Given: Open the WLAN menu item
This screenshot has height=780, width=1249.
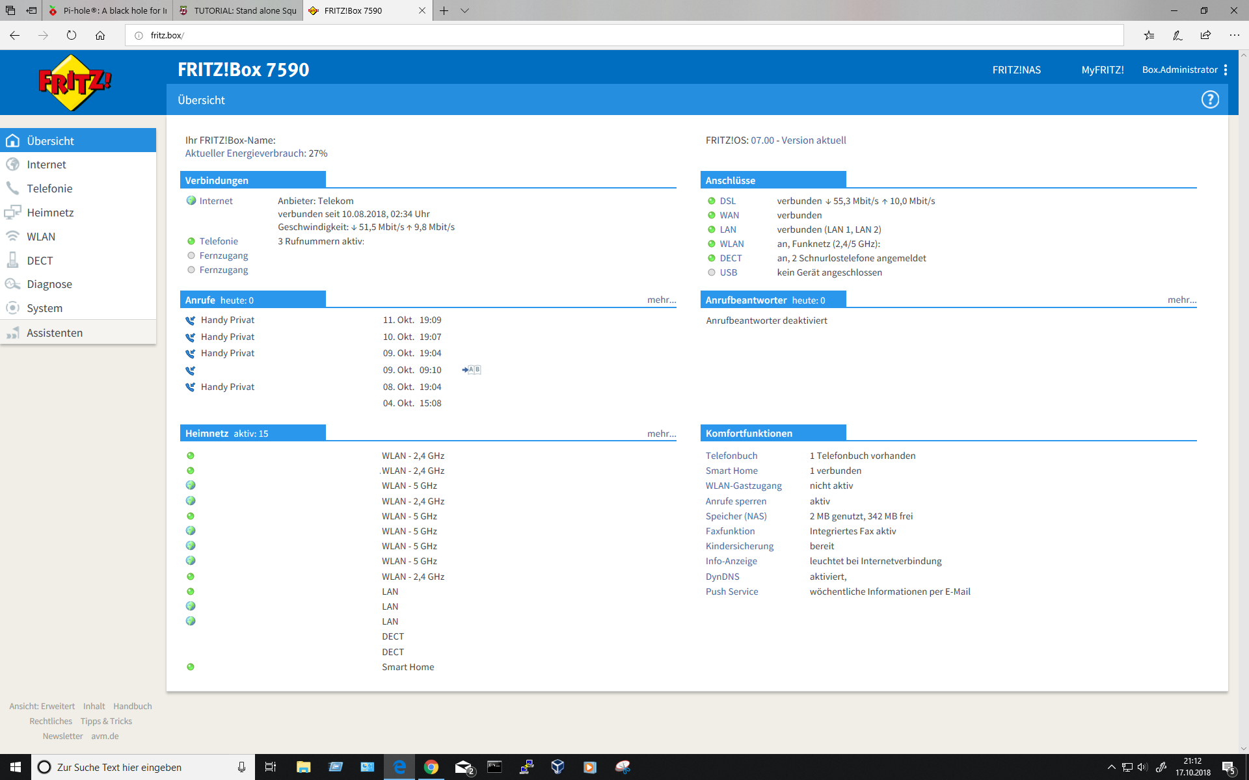Looking at the screenshot, I should click(78, 237).
